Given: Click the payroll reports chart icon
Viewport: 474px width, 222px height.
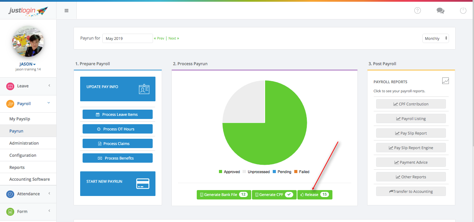Looking at the screenshot, I should click(446, 81).
